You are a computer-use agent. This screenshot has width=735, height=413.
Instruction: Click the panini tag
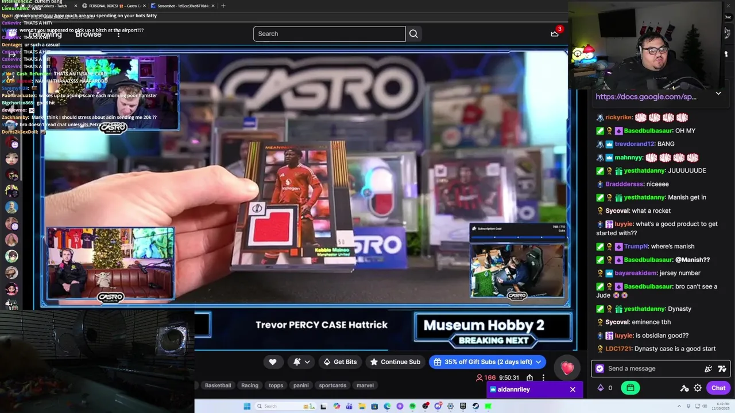pos(301,385)
